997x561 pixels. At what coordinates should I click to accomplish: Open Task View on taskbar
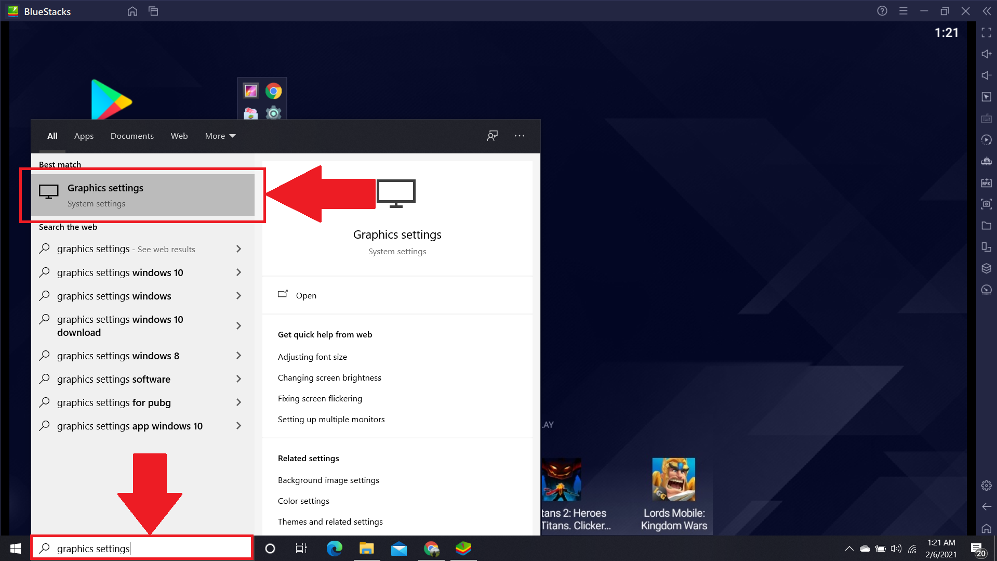[301, 549]
